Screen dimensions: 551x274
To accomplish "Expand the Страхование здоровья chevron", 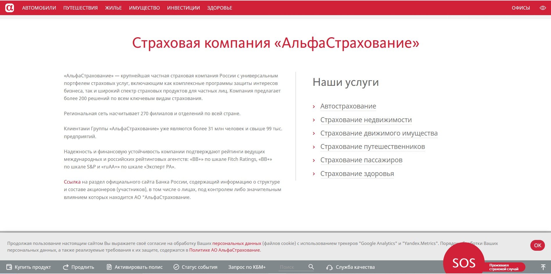I will [314, 174].
